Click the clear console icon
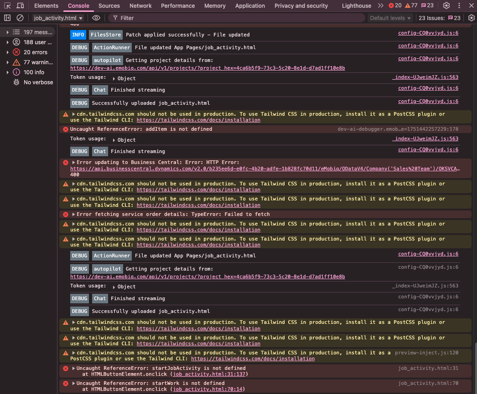The image size is (477, 394). 20,18
